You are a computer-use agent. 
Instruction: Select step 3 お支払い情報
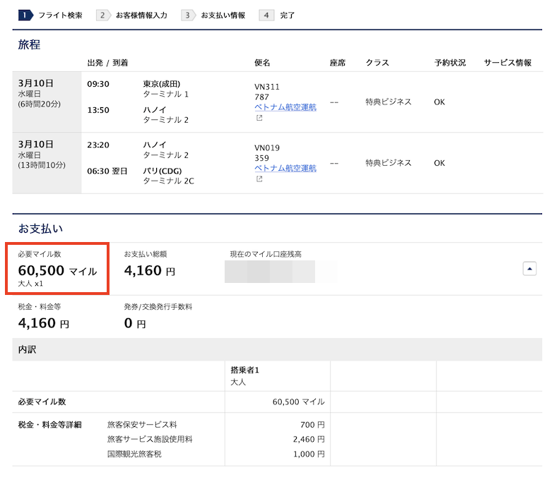tap(213, 16)
